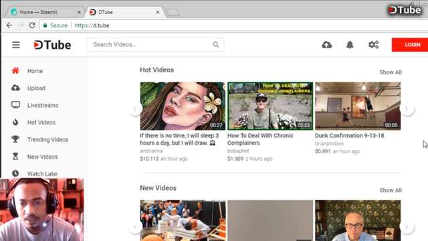Screen dimensions: 428x241
Task: Open the painted woman portrait thumbnail
Action: tap(183, 106)
